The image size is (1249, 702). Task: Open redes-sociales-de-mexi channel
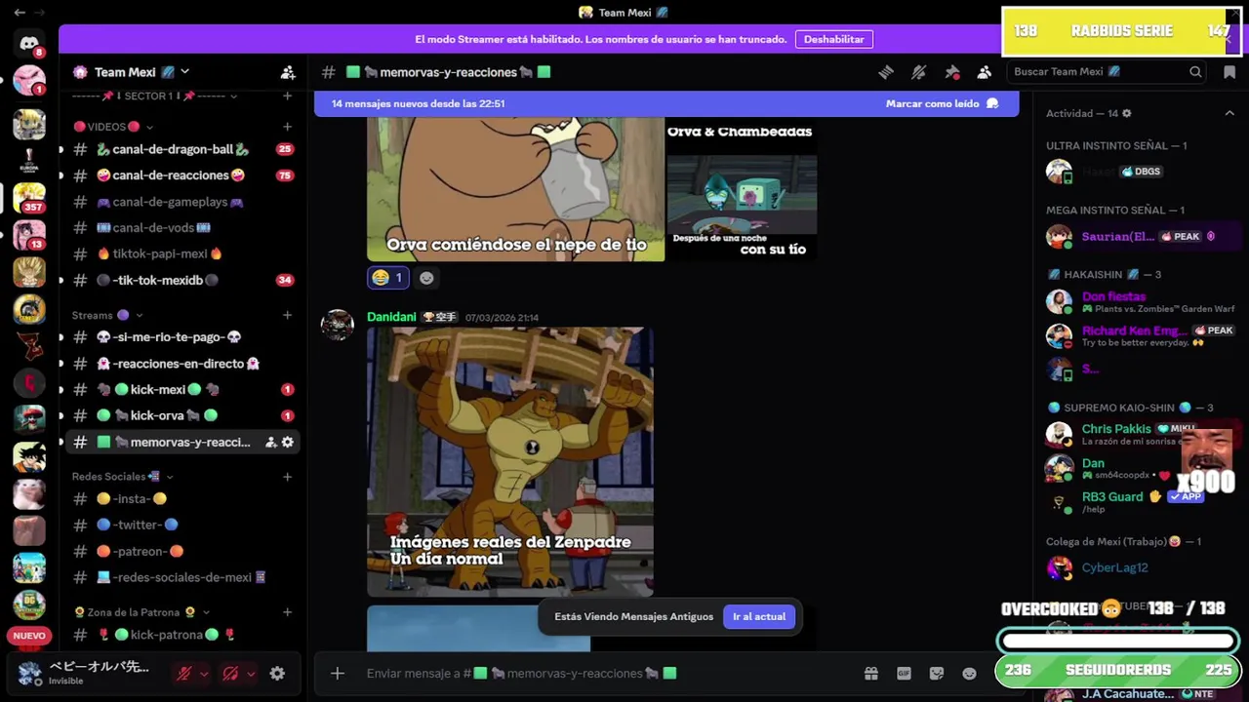tap(181, 577)
